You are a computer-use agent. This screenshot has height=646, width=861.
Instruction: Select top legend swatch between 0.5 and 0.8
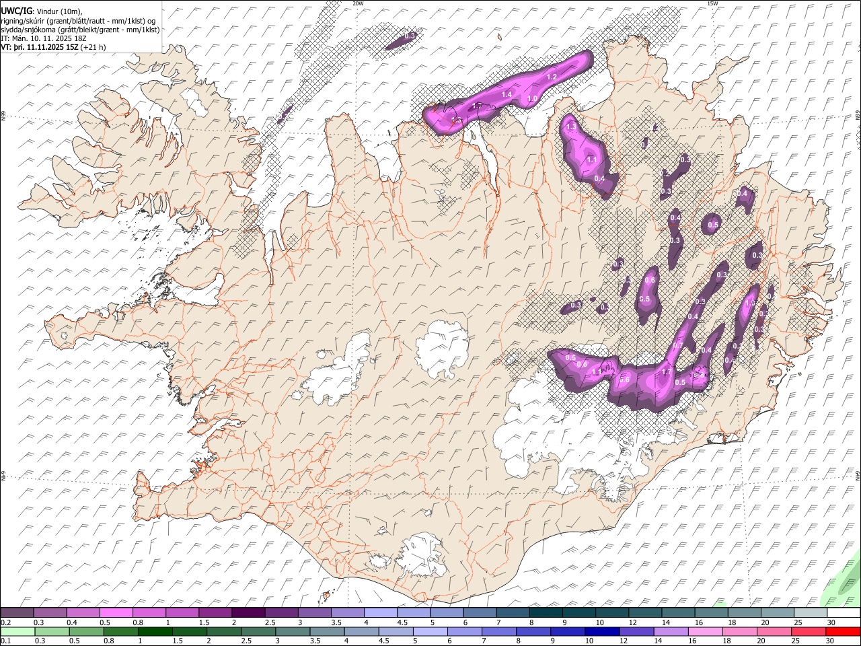(116, 613)
